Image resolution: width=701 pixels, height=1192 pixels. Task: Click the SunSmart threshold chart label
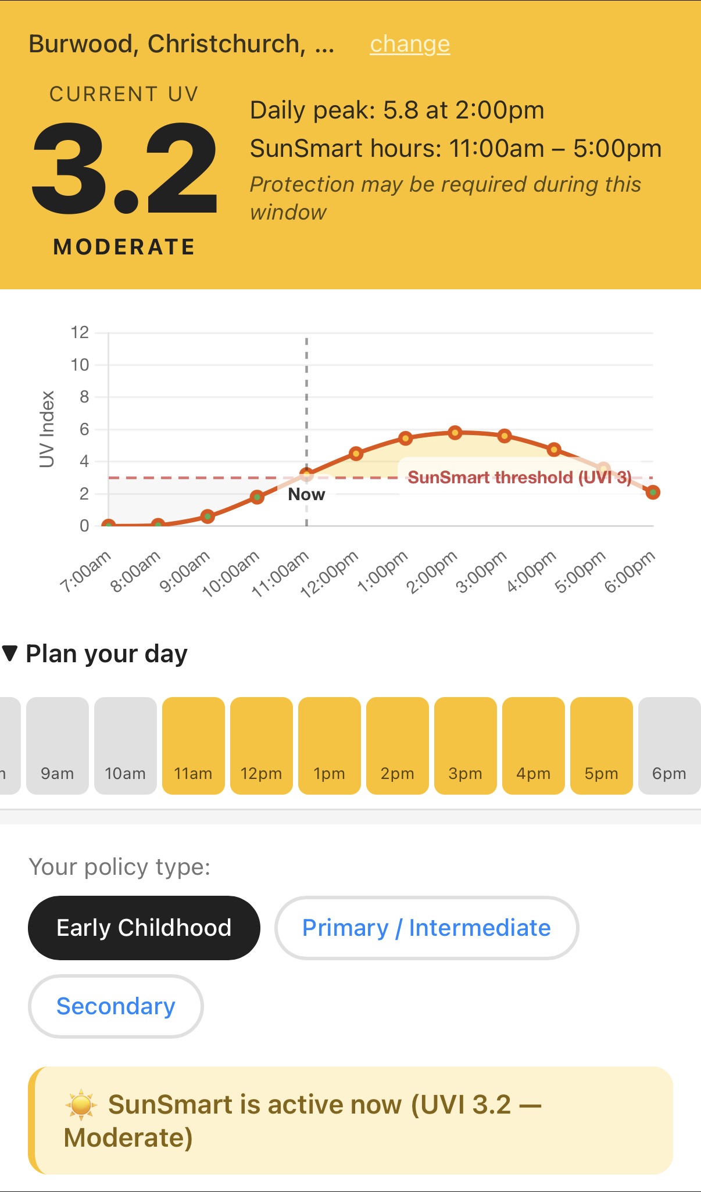tap(520, 477)
